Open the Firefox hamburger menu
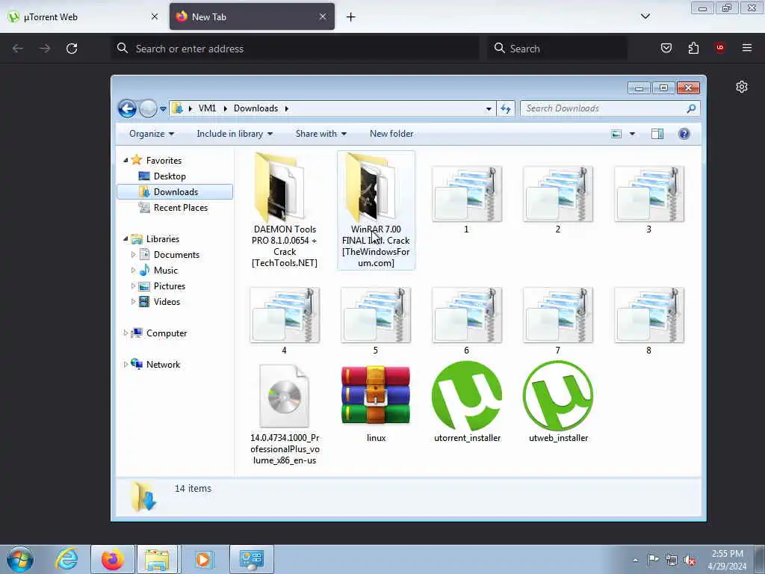The height and width of the screenshot is (574, 765). (746, 48)
